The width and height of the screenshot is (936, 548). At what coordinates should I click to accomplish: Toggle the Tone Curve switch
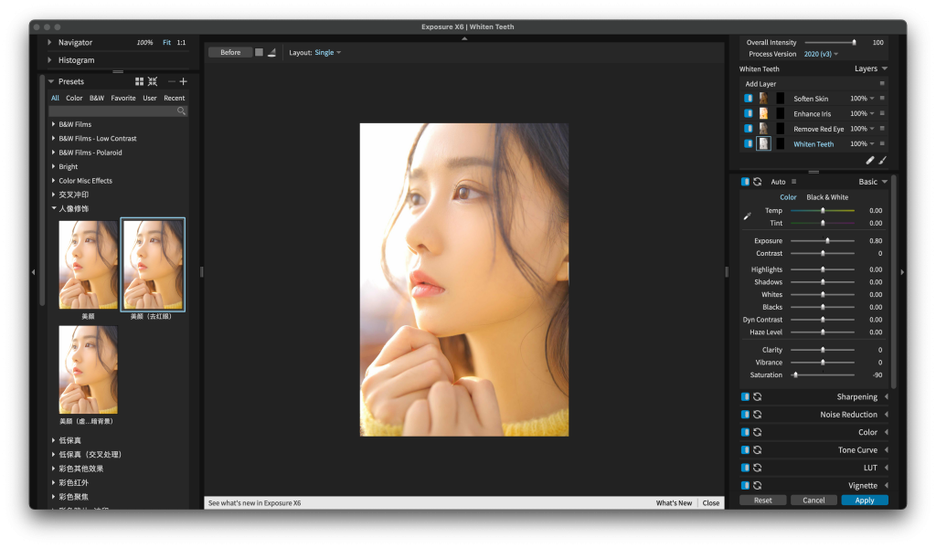[x=745, y=450]
